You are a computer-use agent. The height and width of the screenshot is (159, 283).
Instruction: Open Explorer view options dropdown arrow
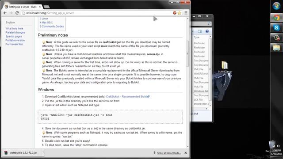coord(193,31)
